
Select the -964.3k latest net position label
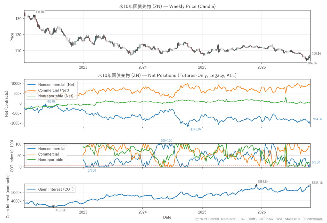(x=317, y=119)
